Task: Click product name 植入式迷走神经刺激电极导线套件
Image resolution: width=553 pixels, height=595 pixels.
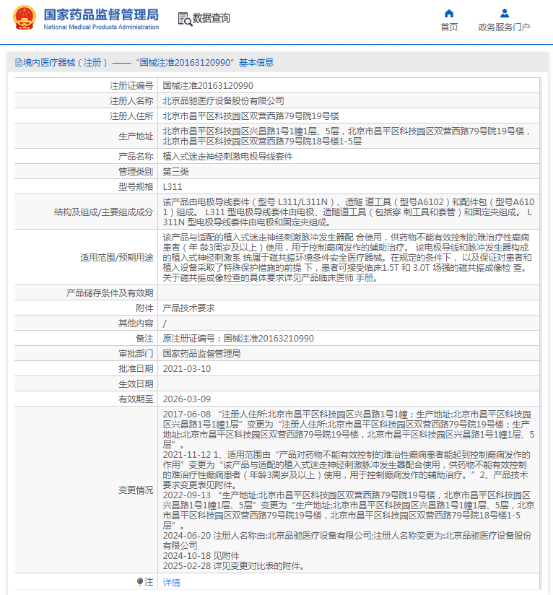Action: (227, 157)
